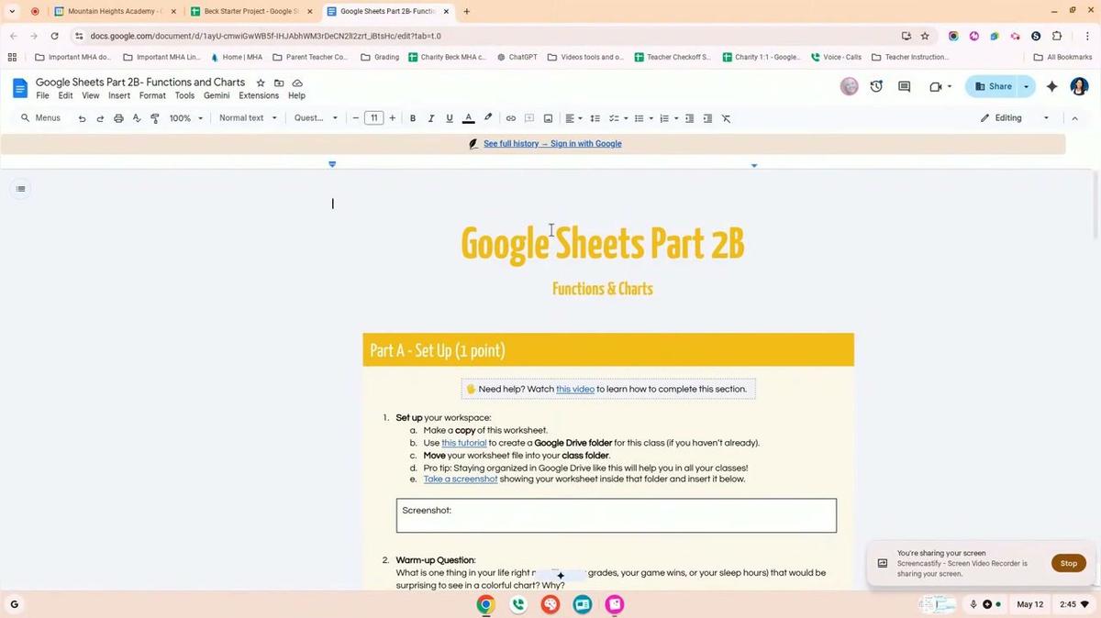Increase font size with the plus button

(393, 118)
